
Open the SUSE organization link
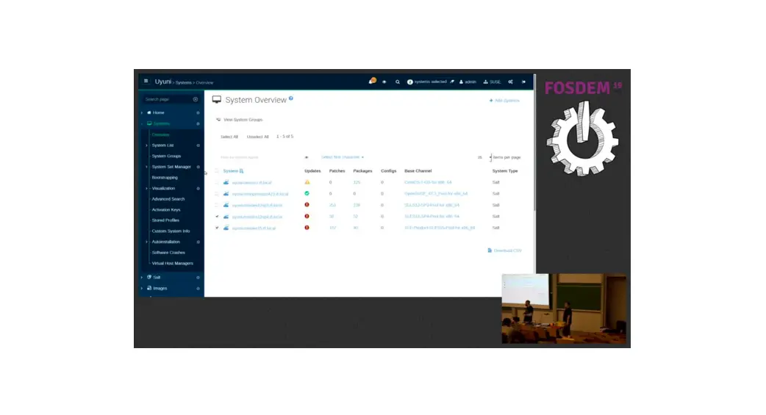point(492,82)
